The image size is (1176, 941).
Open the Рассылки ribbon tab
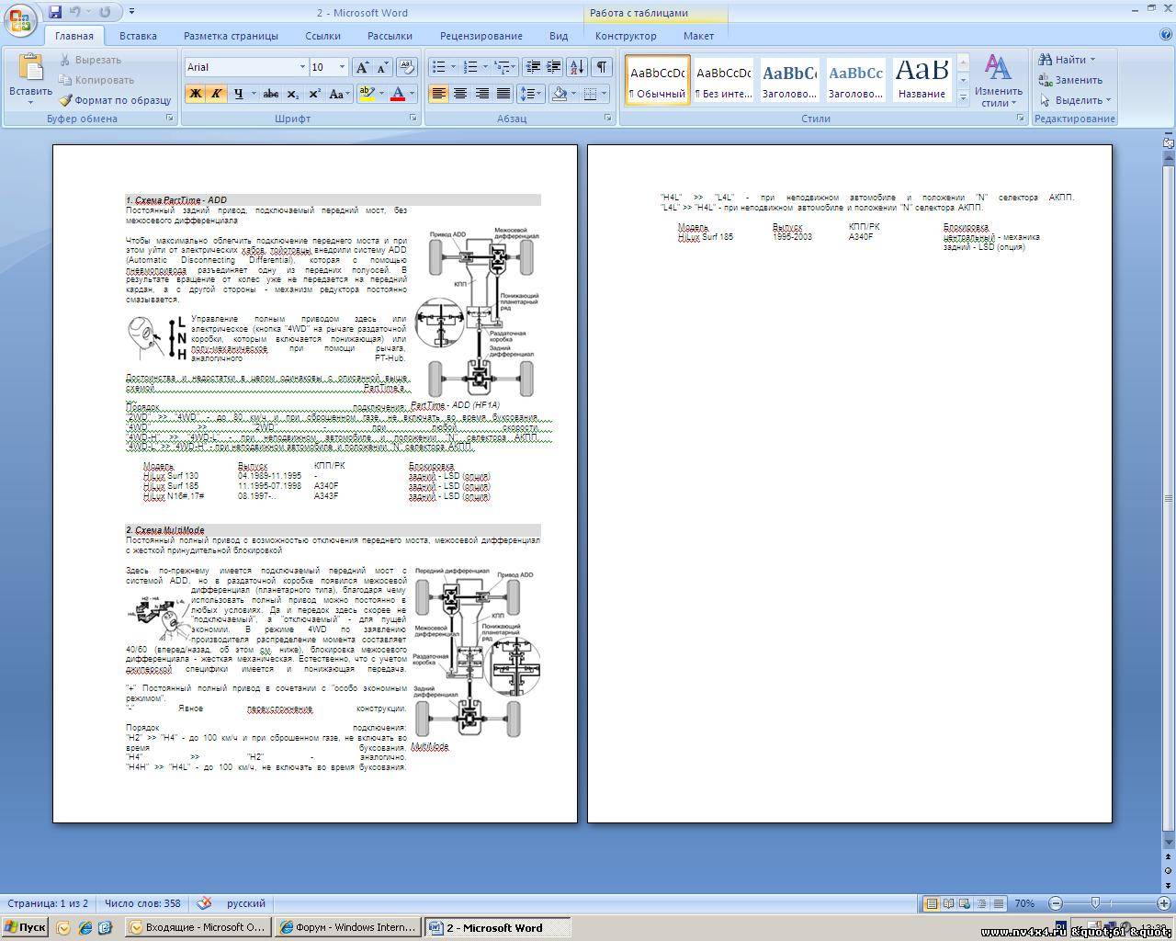click(x=390, y=36)
